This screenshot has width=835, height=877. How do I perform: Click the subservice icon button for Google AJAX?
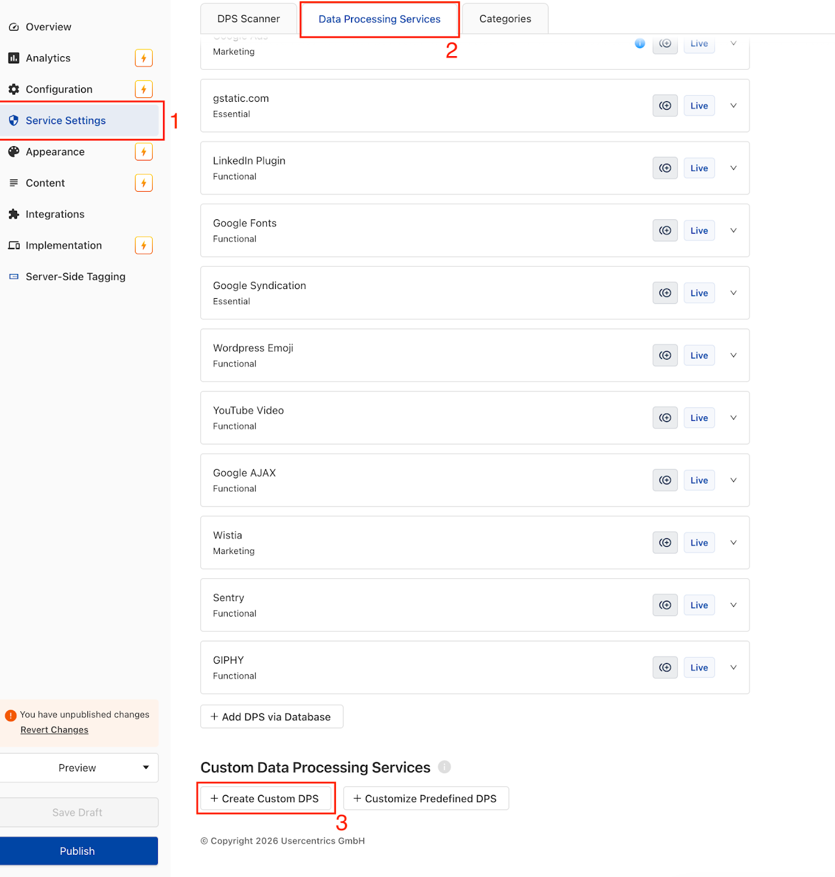tap(665, 480)
